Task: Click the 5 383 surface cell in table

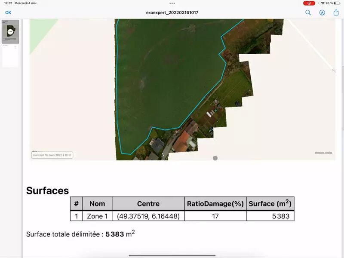Action: point(270,216)
